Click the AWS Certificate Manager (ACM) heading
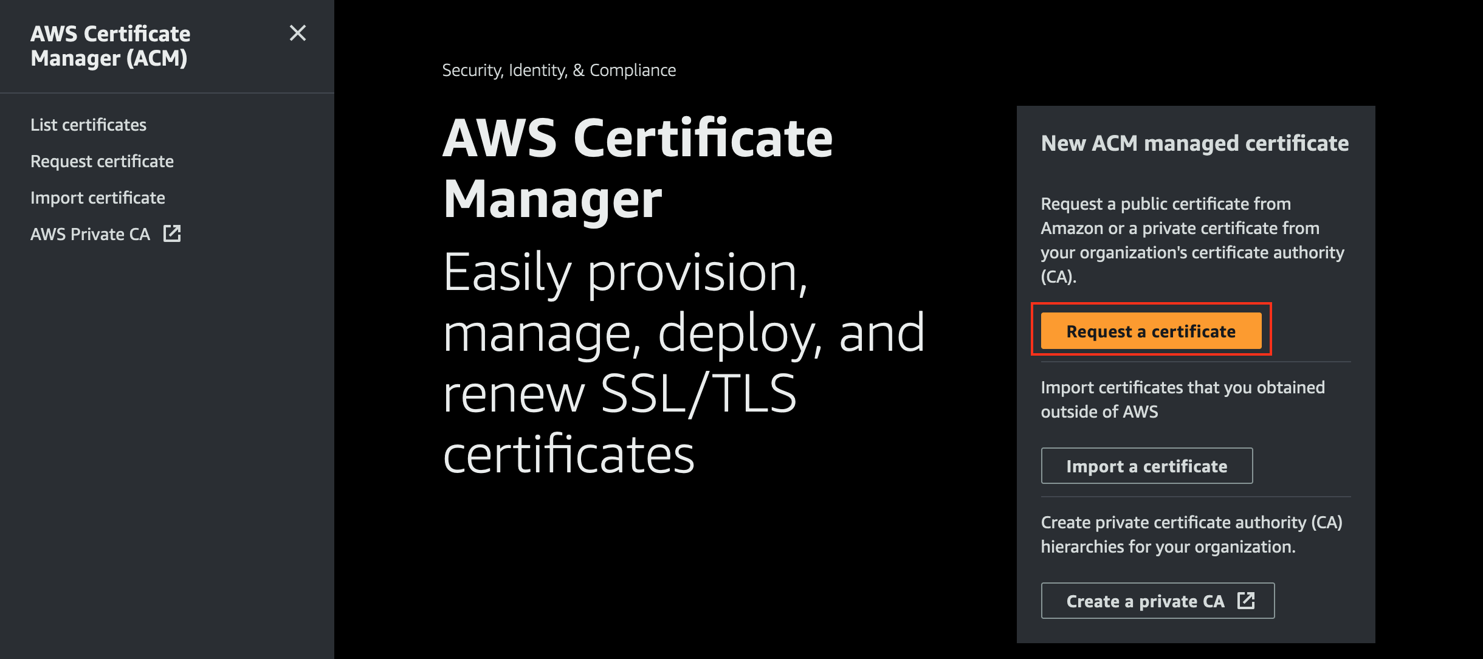 (x=111, y=46)
